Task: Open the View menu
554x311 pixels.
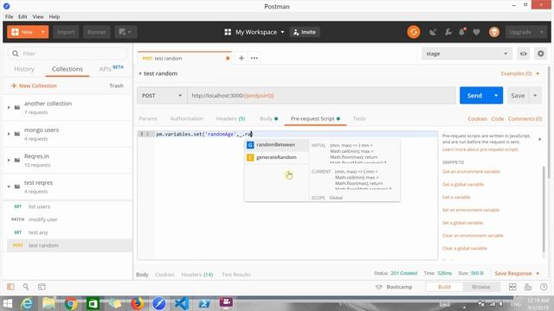Action: click(38, 16)
